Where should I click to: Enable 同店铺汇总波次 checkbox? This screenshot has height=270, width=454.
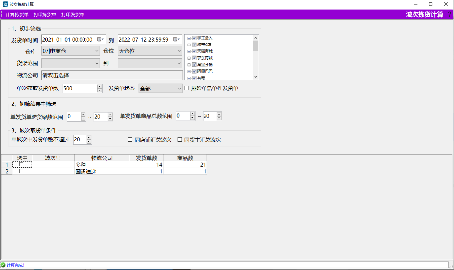click(x=130, y=140)
